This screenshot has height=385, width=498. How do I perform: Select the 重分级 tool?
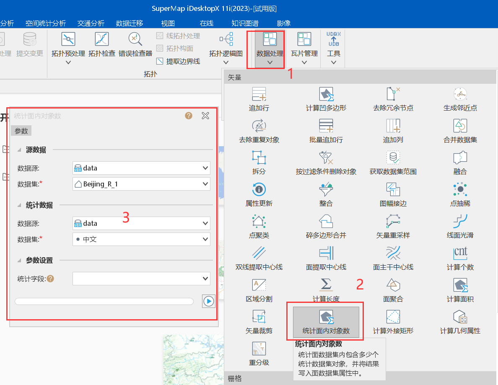point(259,353)
